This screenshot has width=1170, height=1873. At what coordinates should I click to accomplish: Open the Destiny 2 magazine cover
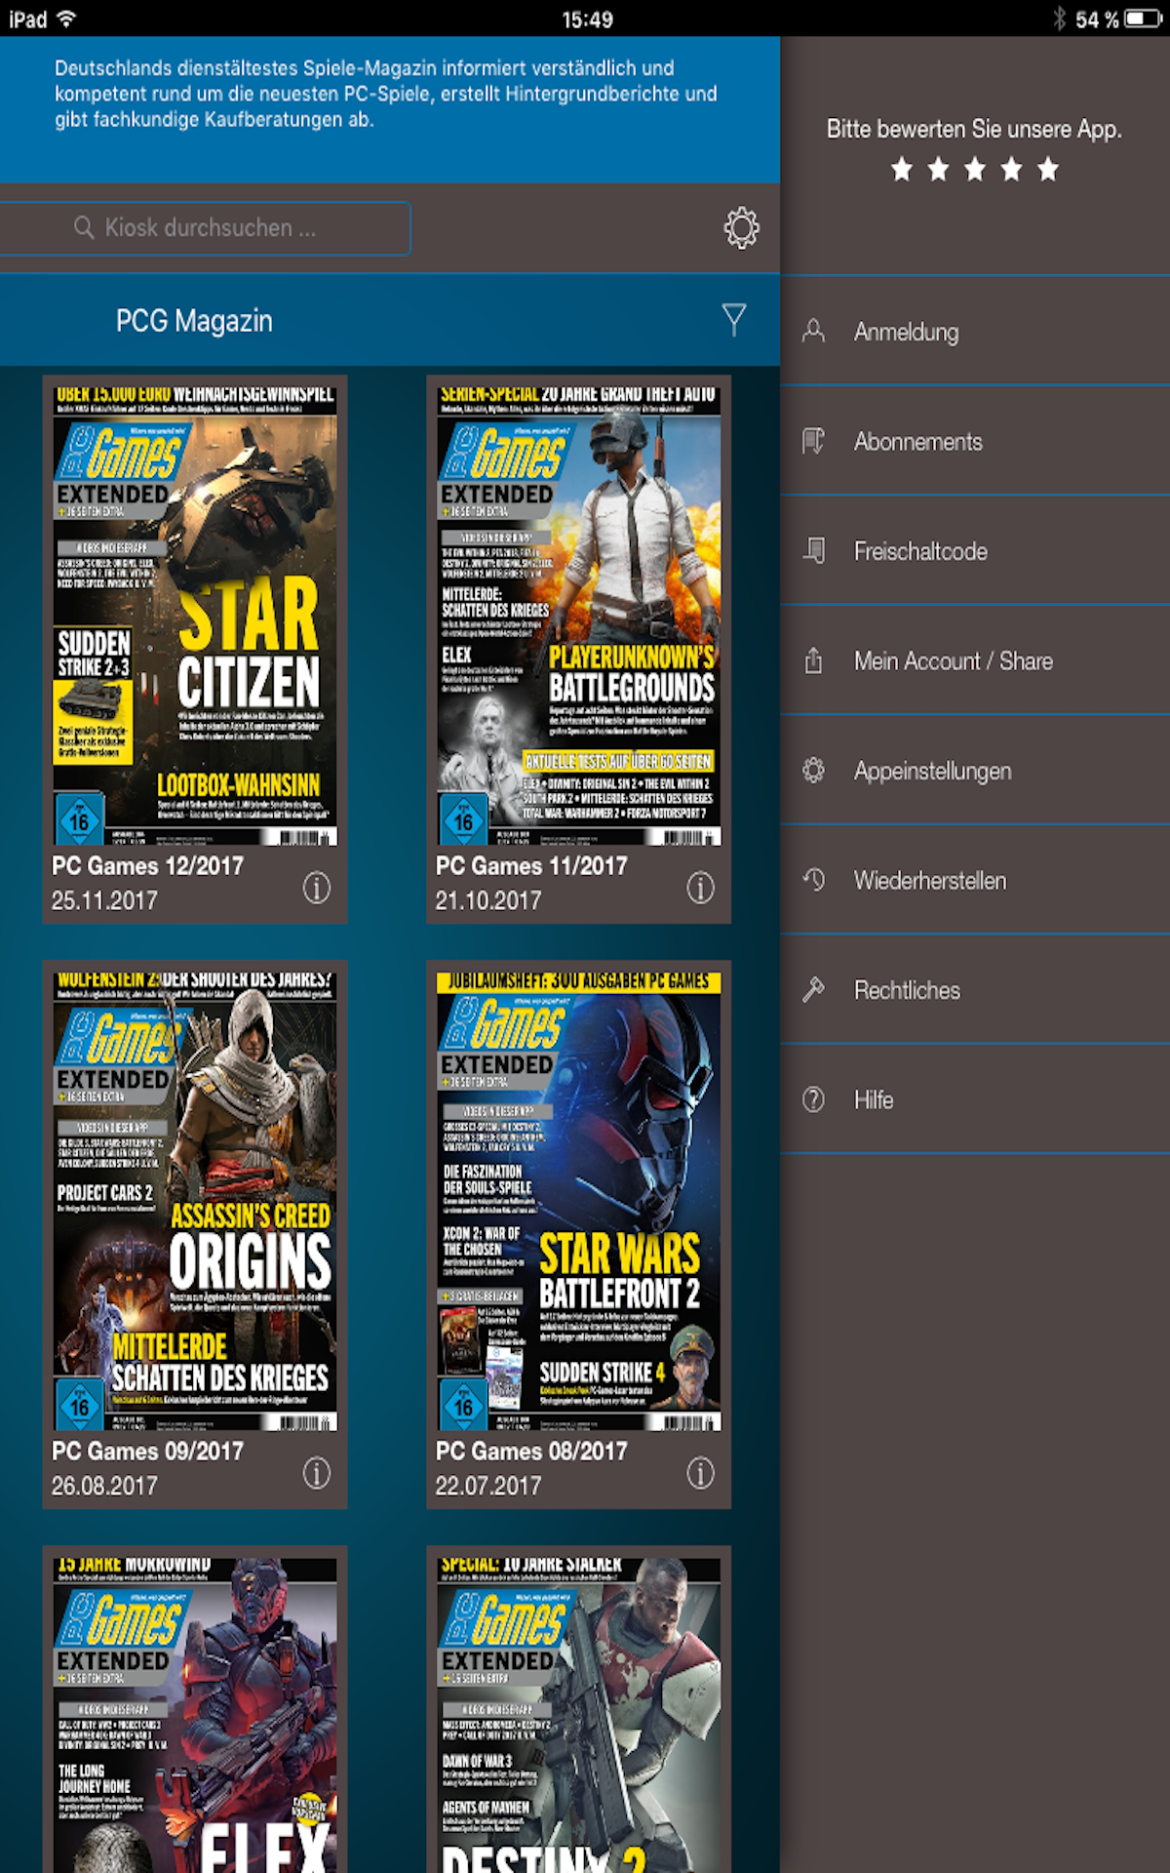click(x=579, y=1715)
